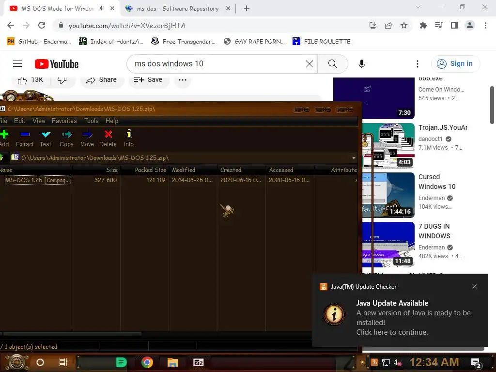Image resolution: width=496 pixels, height=372 pixels.
Task: Click the Move tool in 7-Zip
Action: pyautogui.click(x=87, y=139)
